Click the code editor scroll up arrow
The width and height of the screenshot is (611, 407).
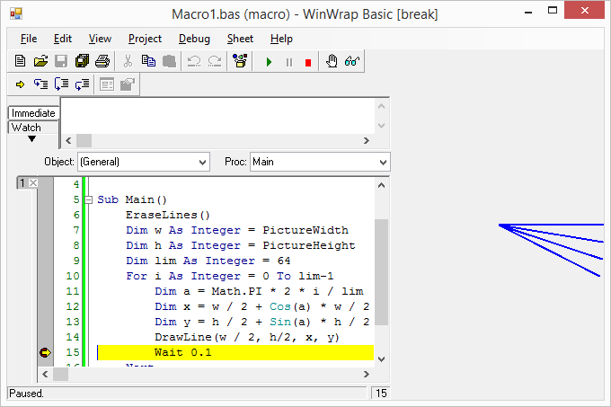[382, 185]
